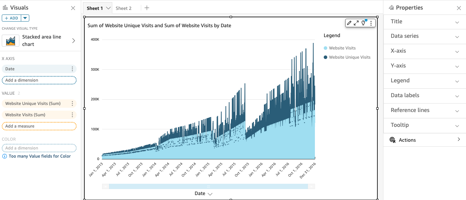
Task: Click Add a measure field well
Action: (39, 126)
